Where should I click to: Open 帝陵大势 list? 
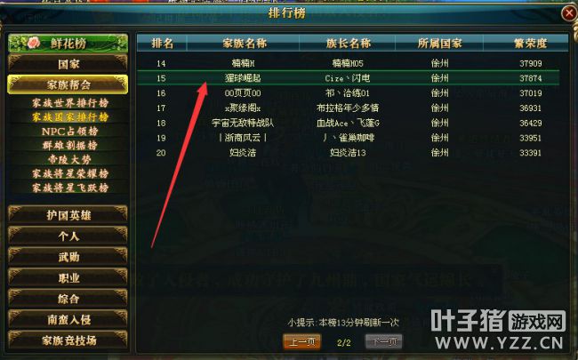(70, 159)
